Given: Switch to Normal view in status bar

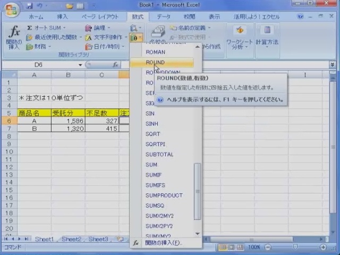Looking at the screenshot, I should click(x=224, y=248).
